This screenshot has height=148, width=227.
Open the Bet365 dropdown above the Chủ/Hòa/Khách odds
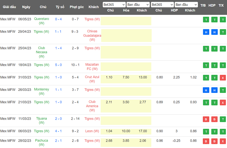tap(114, 5)
